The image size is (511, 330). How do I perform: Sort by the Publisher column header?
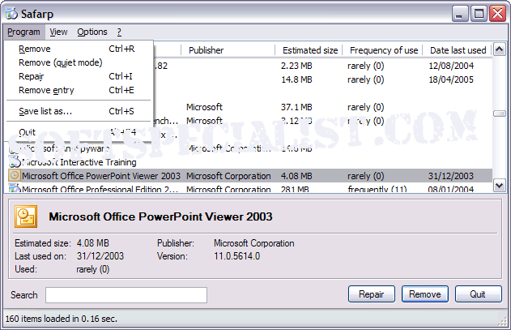tap(228, 50)
